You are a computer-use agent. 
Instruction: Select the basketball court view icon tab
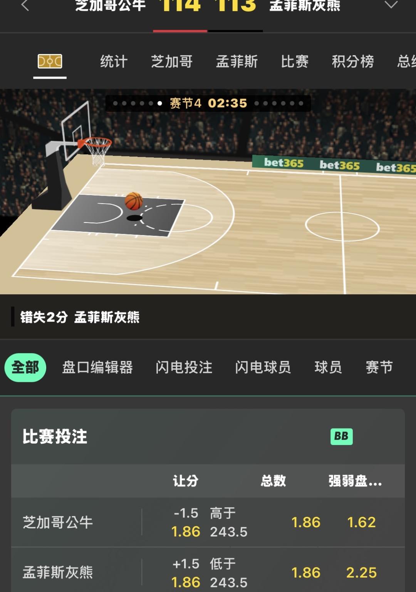tap(50, 61)
